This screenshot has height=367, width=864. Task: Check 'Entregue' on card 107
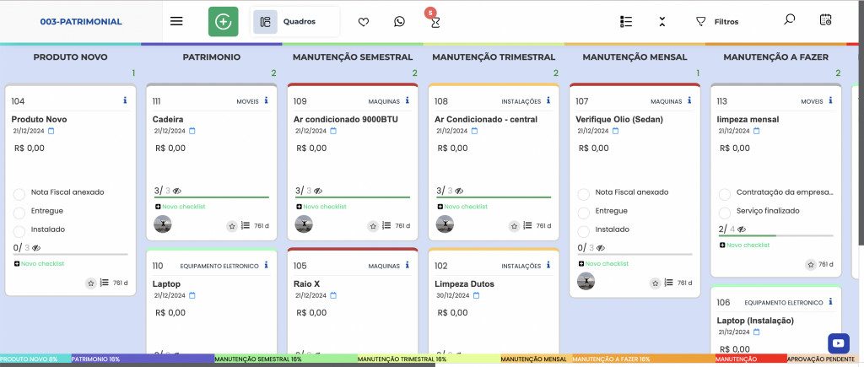pos(583,211)
